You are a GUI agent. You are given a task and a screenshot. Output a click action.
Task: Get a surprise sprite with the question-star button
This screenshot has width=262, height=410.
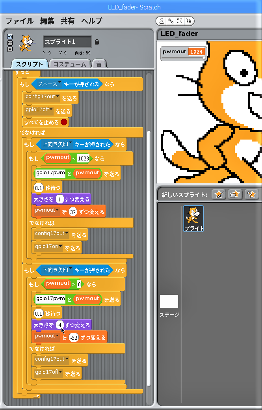pos(251,194)
